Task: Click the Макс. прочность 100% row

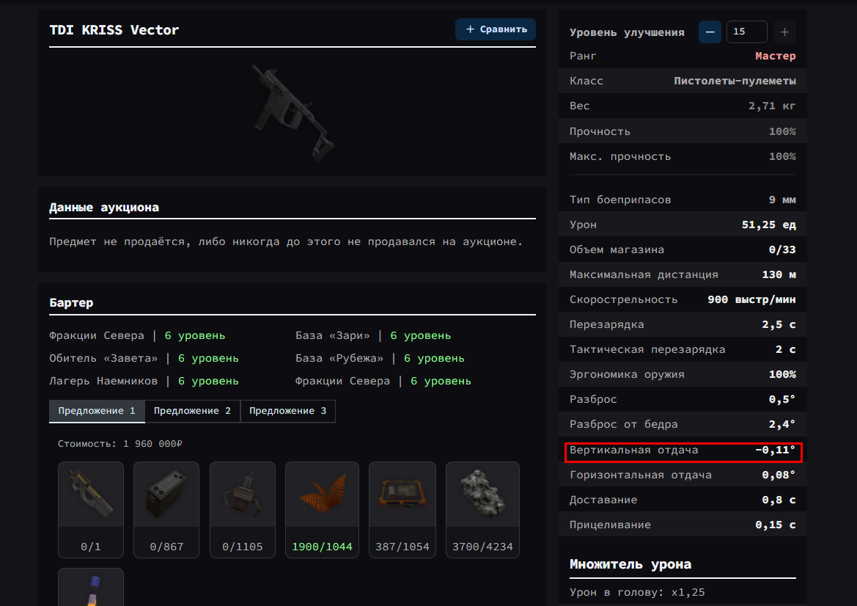Action: point(683,156)
